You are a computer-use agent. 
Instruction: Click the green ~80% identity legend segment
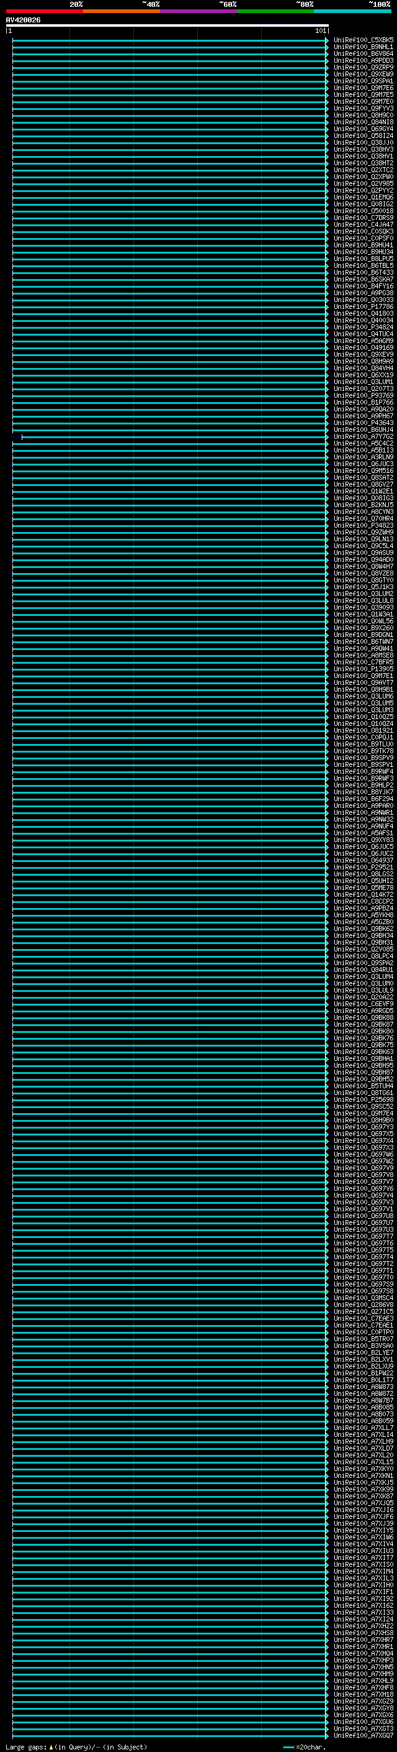pyautogui.click(x=275, y=12)
